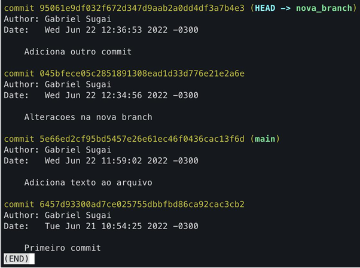Click the 'Alteracoes na nova branch' message
360x268 pixels.
pyautogui.click(x=88, y=117)
